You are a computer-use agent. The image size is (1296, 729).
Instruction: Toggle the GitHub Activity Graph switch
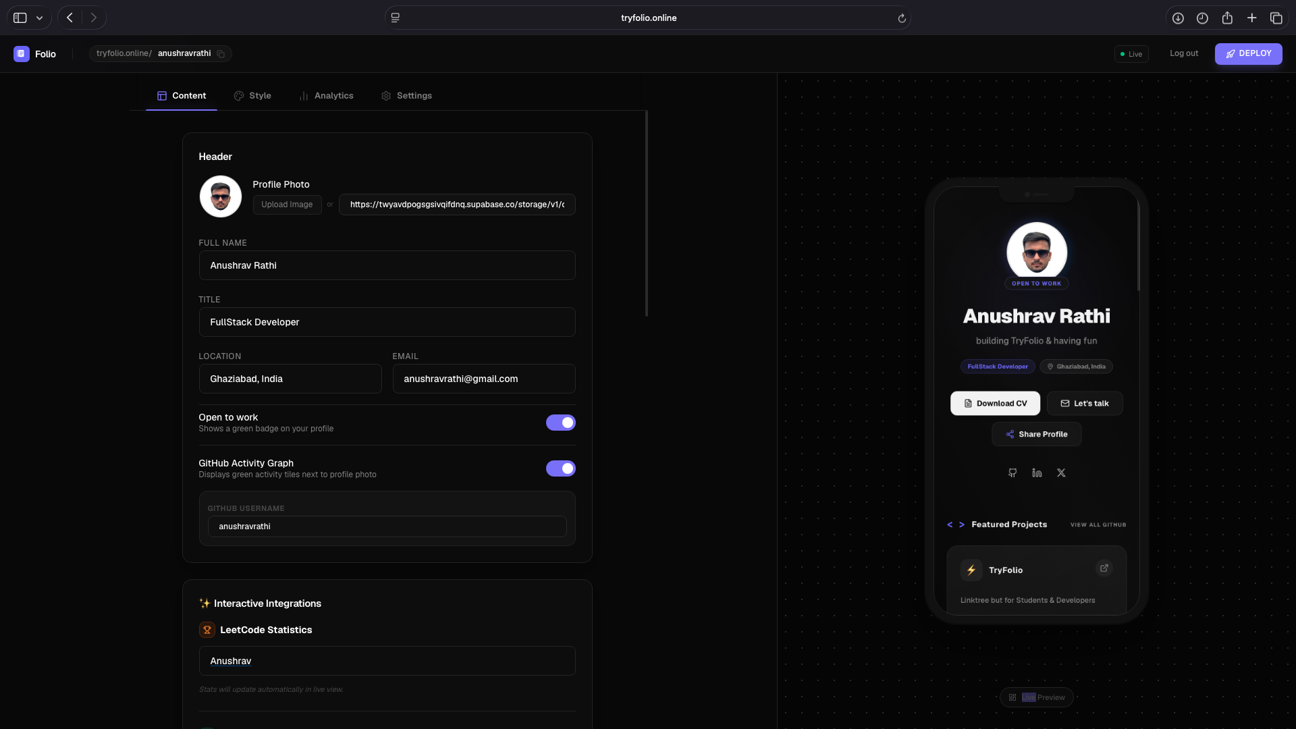(561, 468)
